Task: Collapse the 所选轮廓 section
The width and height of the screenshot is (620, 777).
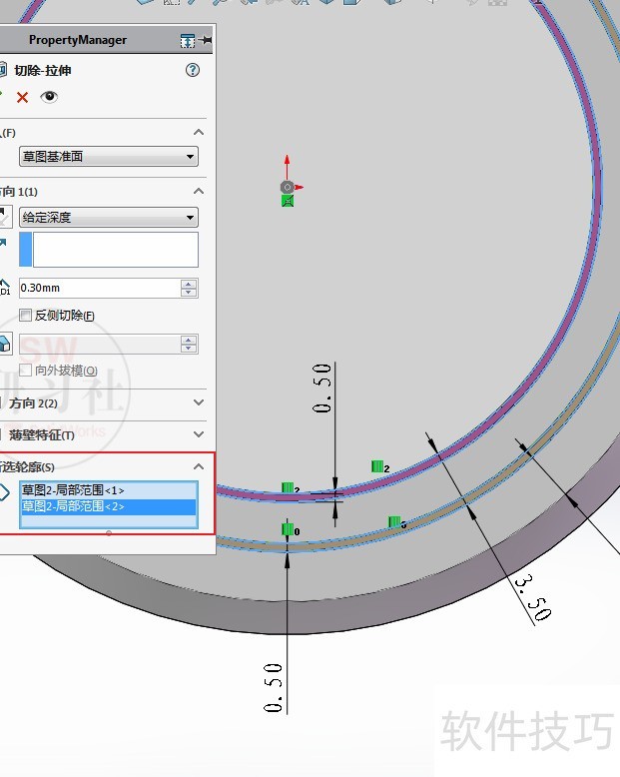Action: point(199,466)
